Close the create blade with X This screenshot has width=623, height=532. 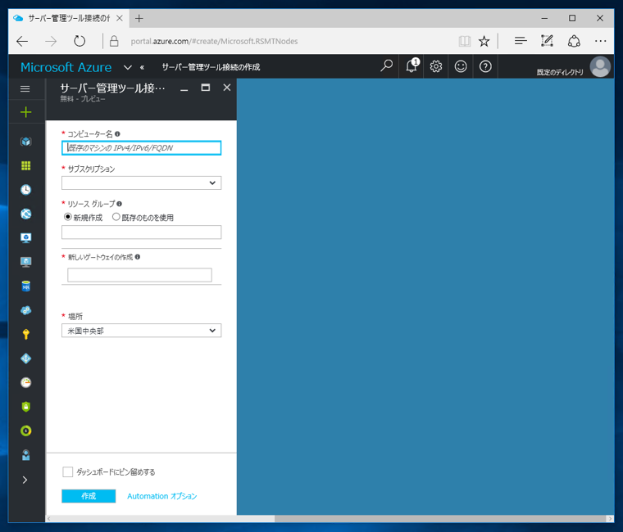[227, 88]
